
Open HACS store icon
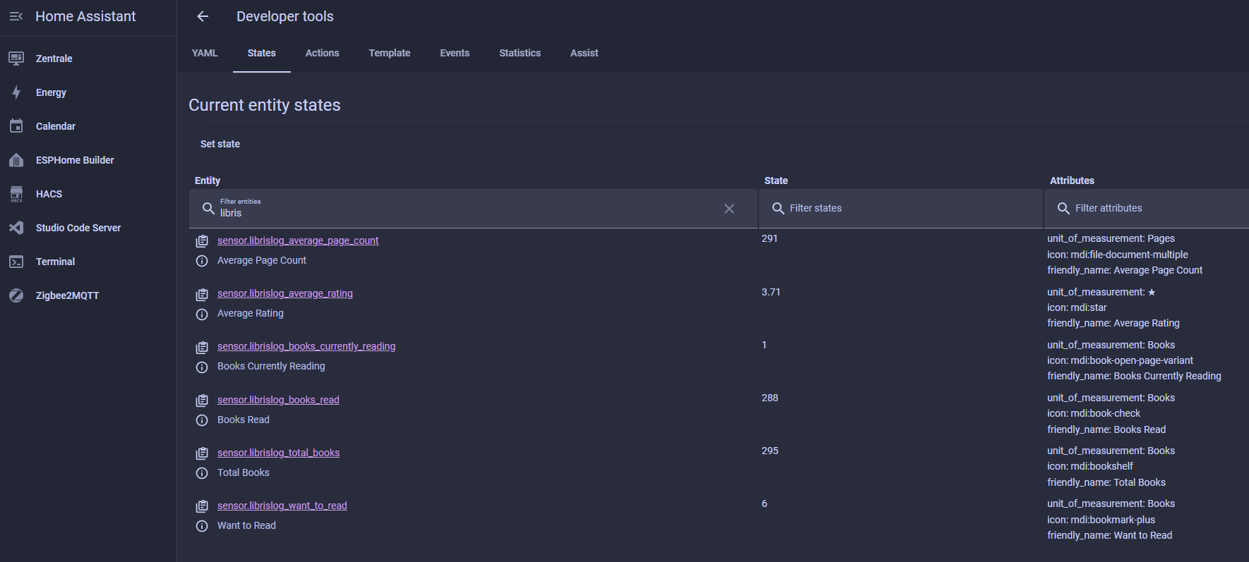[x=16, y=194]
